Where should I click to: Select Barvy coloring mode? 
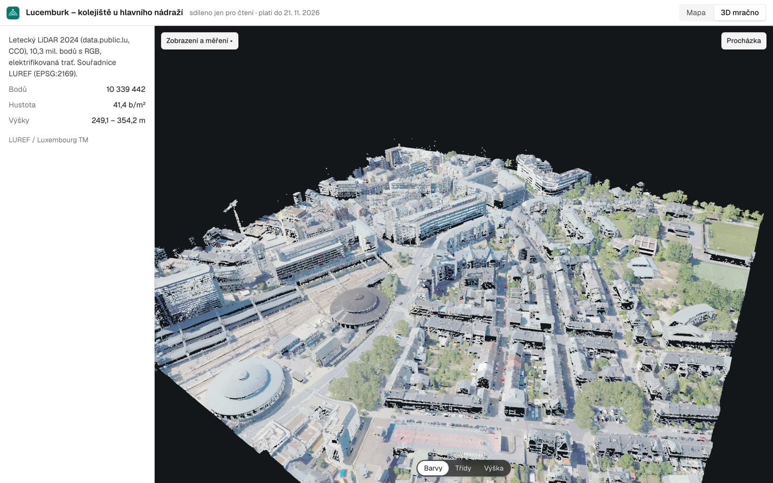433,468
